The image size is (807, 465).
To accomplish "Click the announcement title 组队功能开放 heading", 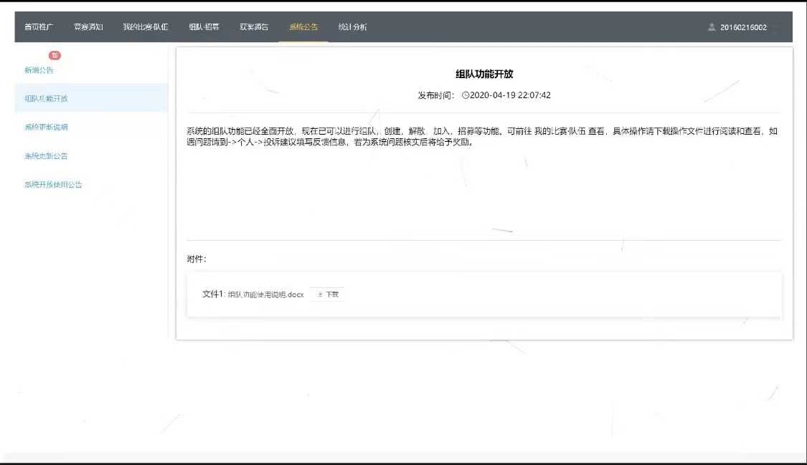I will tap(484, 74).
